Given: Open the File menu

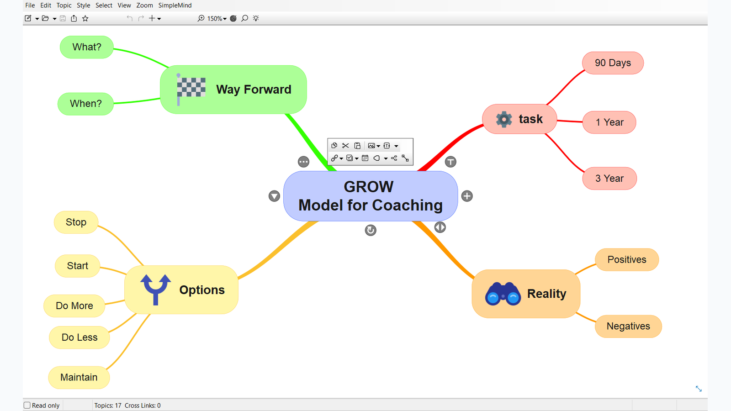Looking at the screenshot, I should [x=30, y=5].
